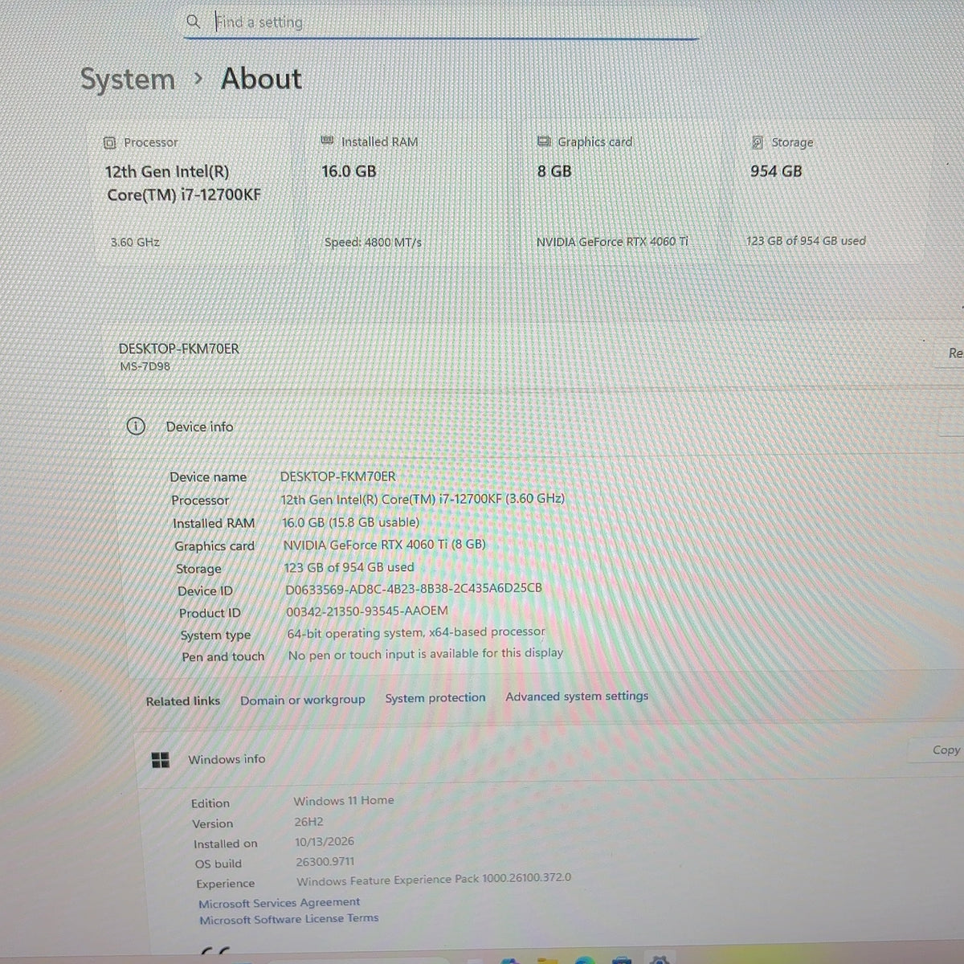
Task: Select the Device ID value D0633569-AD8C
Action: coord(414,589)
